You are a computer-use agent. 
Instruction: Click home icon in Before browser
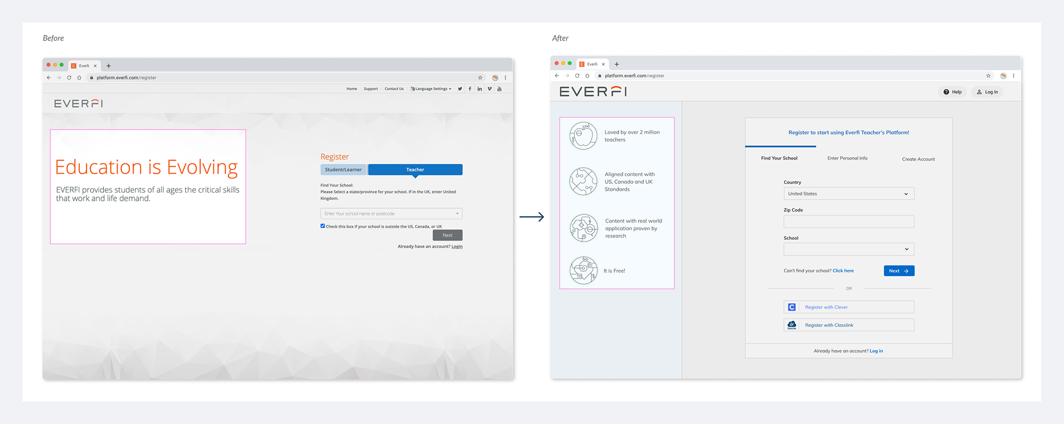tap(79, 77)
